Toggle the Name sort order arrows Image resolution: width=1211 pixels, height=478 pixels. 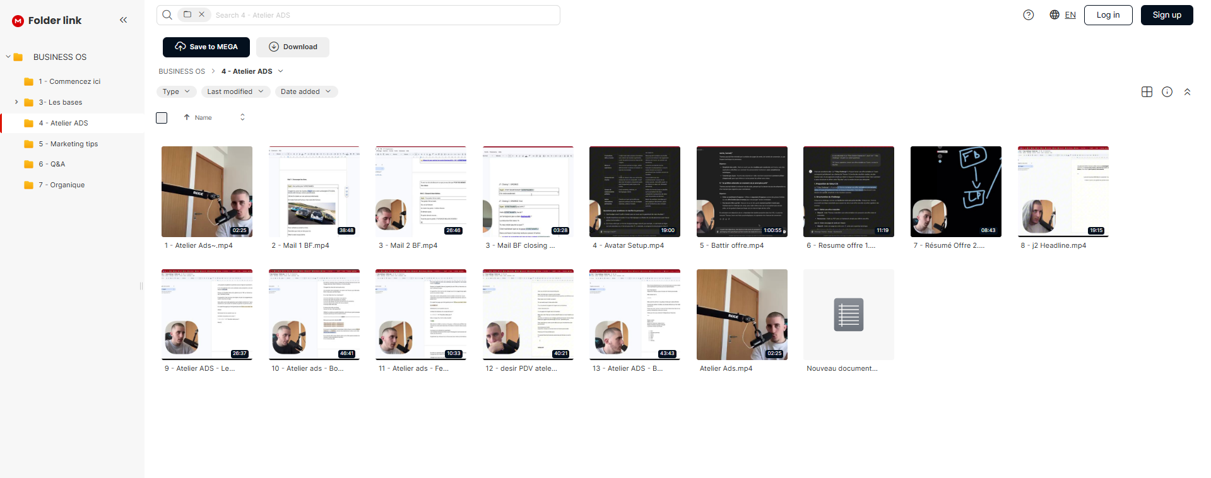(x=242, y=117)
